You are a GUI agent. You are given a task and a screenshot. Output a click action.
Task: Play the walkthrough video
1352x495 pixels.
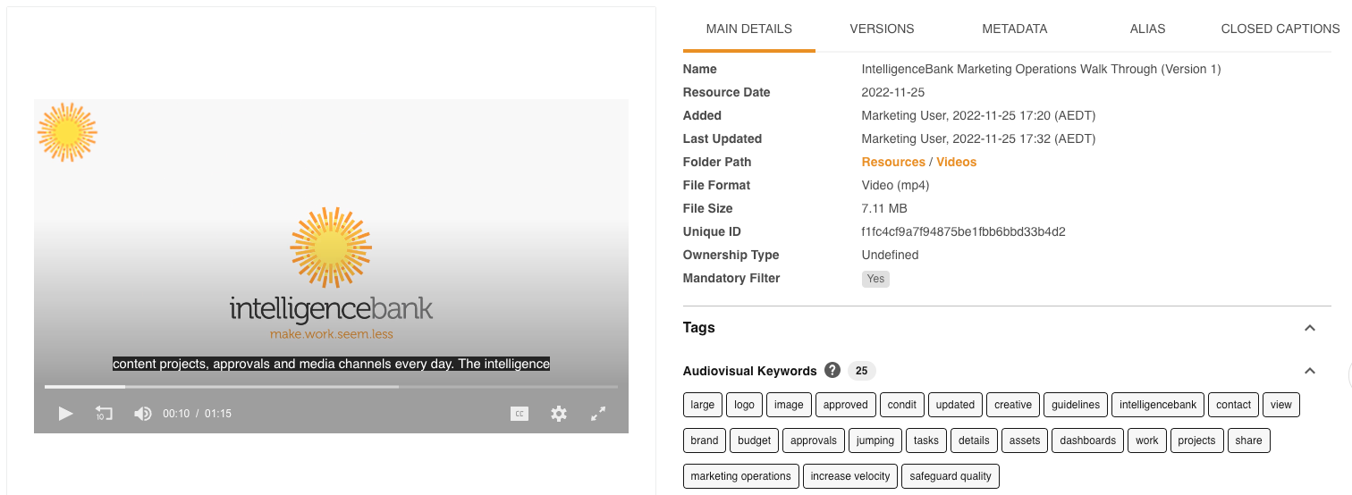(x=65, y=414)
